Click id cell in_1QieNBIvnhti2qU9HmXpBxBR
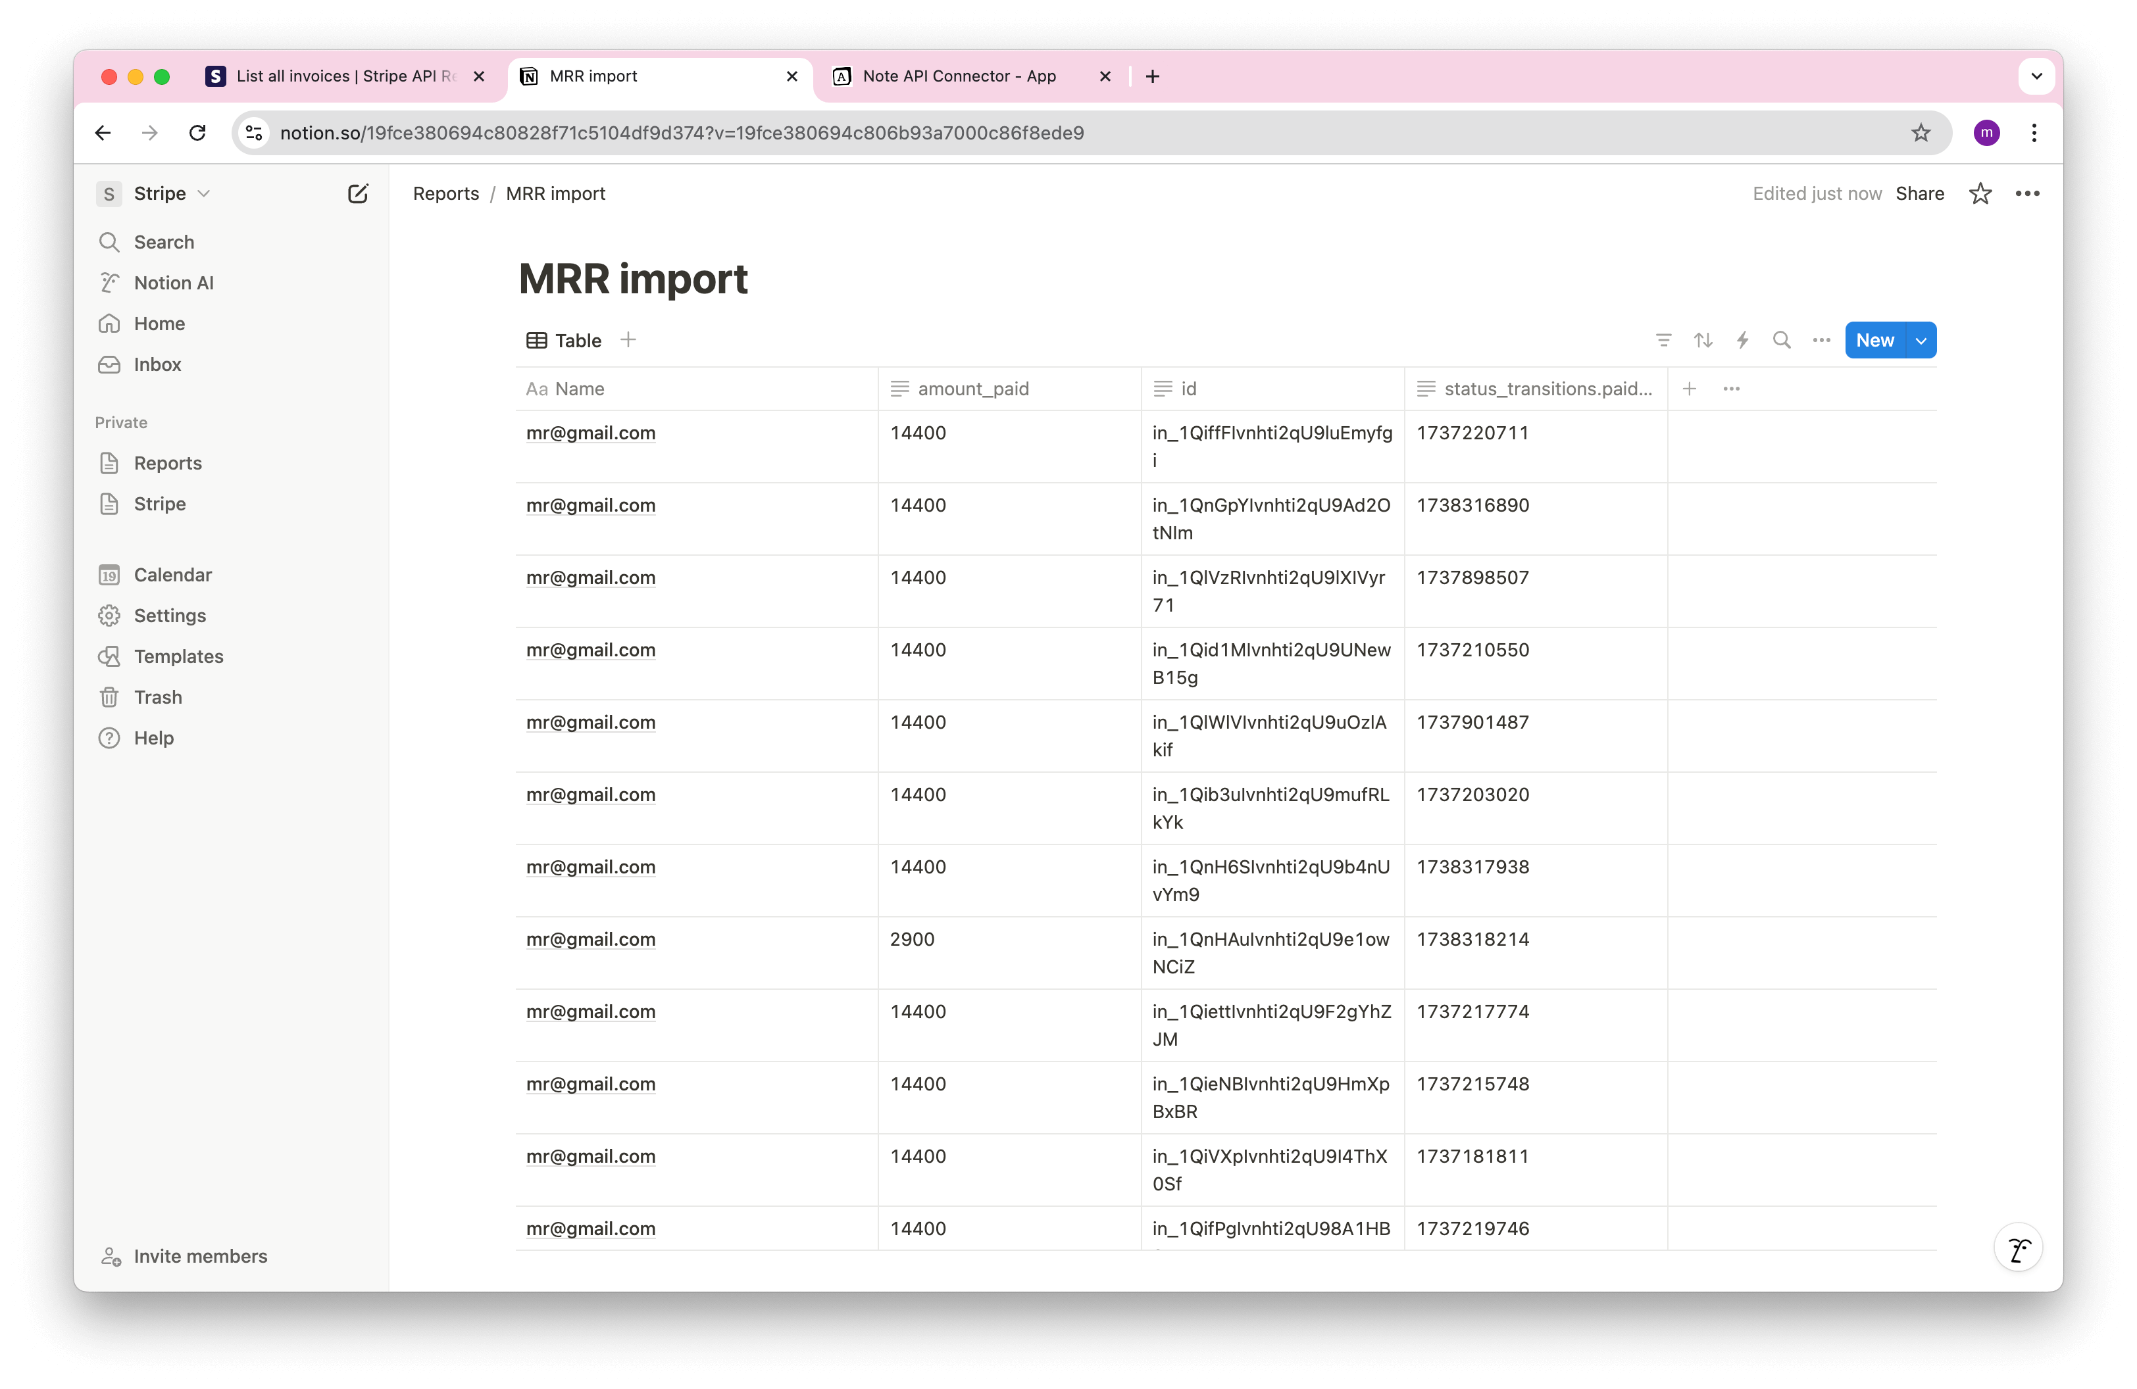 [1272, 1098]
